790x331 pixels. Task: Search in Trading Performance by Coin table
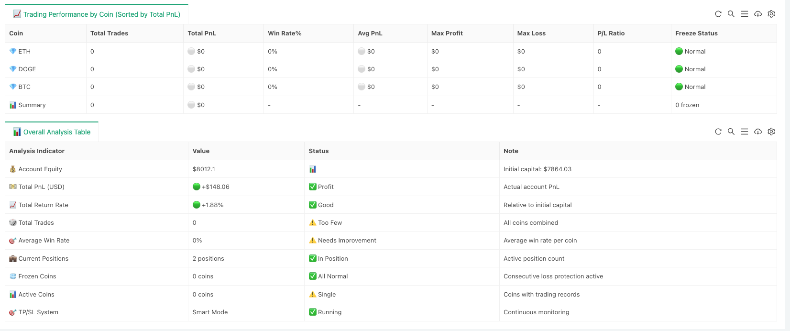[731, 14]
